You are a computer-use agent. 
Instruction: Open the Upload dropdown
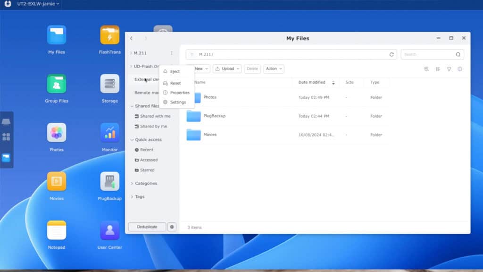point(227,69)
